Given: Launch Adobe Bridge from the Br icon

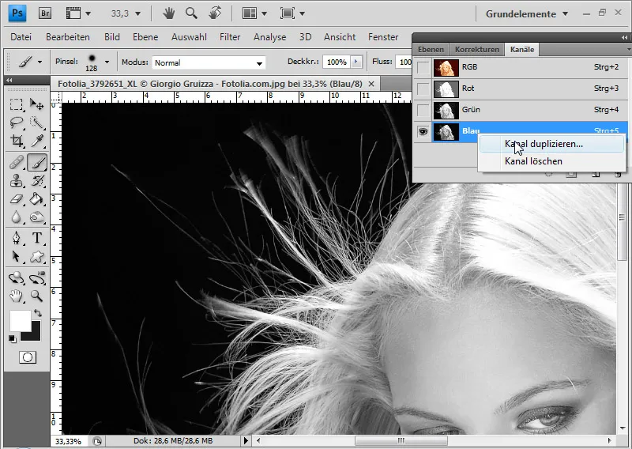Looking at the screenshot, I should (45, 13).
